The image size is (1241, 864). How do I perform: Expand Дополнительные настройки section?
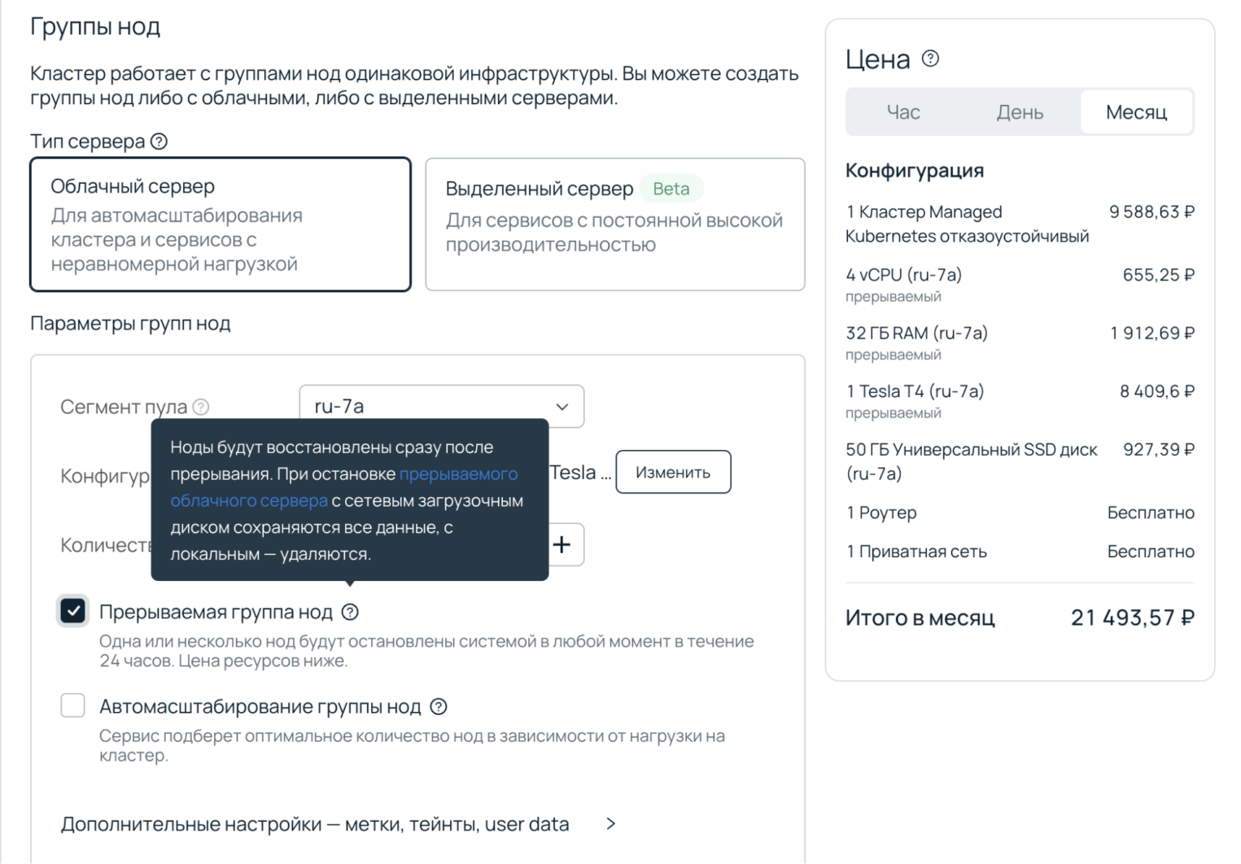click(339, 824)
